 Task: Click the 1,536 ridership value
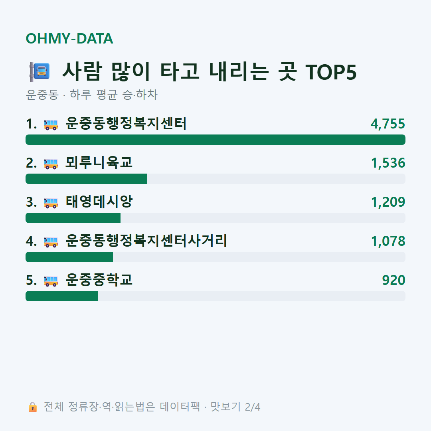tap(388, 163)
